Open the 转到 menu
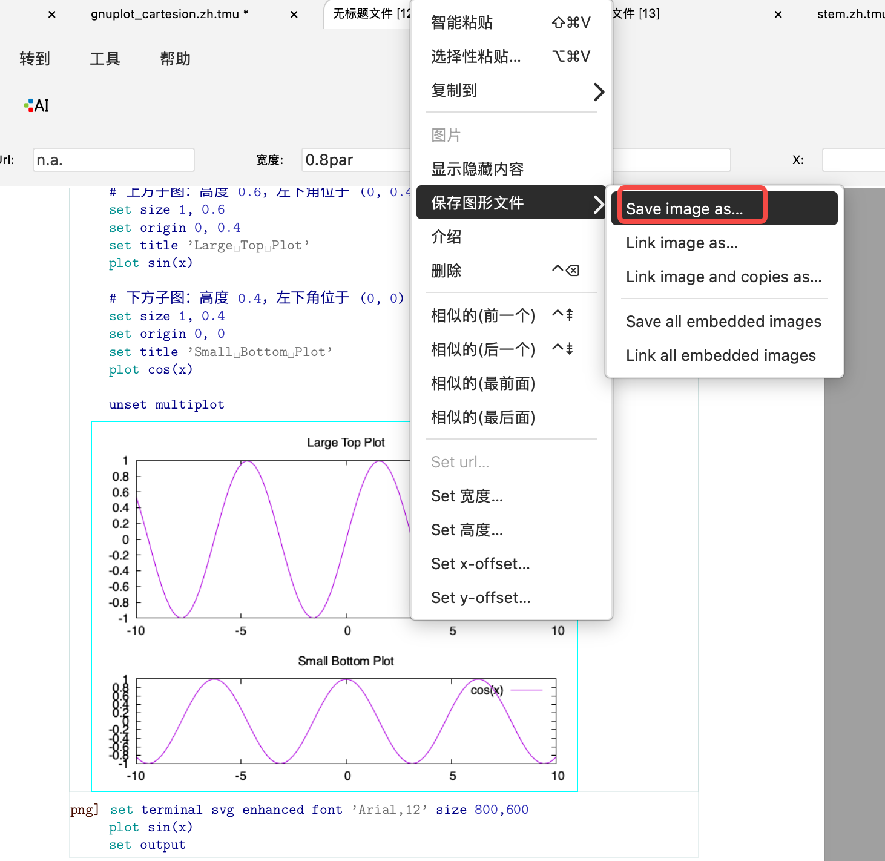 point(35,59)
